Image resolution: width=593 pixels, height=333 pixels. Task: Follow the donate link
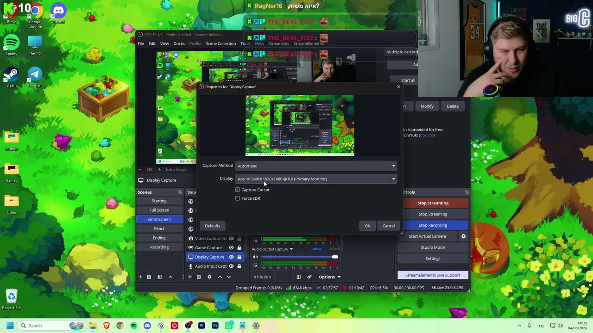coord(427,136)
